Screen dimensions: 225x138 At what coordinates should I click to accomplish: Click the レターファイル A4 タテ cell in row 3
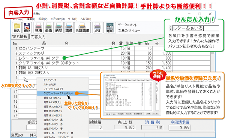(64, 58)
